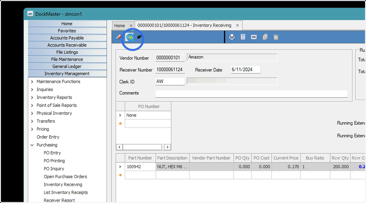Open Receiver Report in the tree
Image resolution: width=366 pixels, height=203 pixels.
(59, 200)
